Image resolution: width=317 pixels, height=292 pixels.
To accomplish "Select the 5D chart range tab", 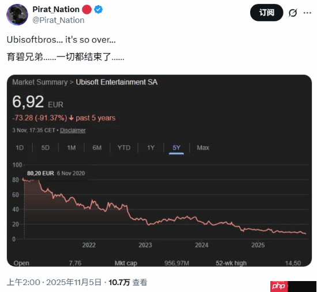I will point(46,147).
